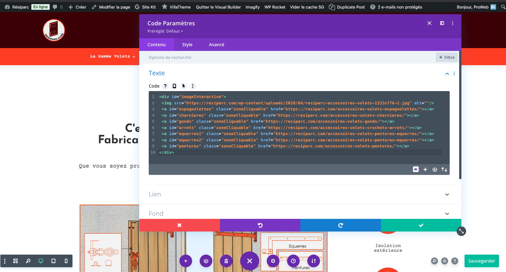Screen dimensions: 506x272
Task: Click the portability arrows in bottom bar
Action: (314, 261)
